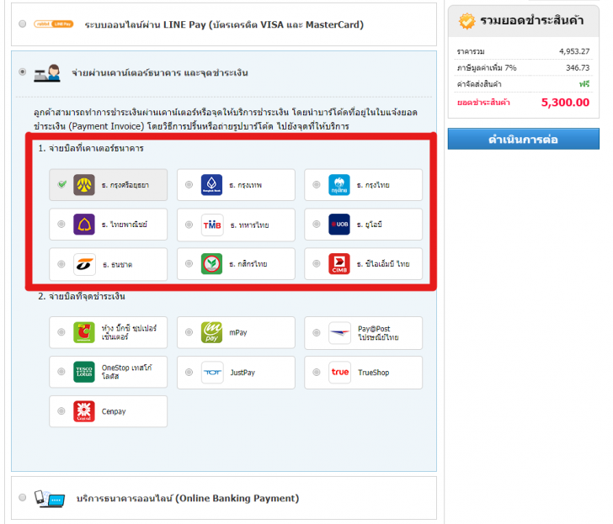Choose the Kasikorn bank radio option
This screenshot has width=613, height=524.
(189, 263)
